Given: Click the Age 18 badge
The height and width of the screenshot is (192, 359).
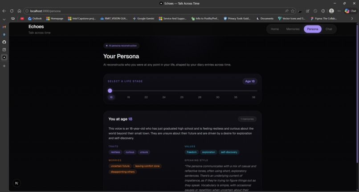Looking at the screenshot, I should [x=250, y=82].
